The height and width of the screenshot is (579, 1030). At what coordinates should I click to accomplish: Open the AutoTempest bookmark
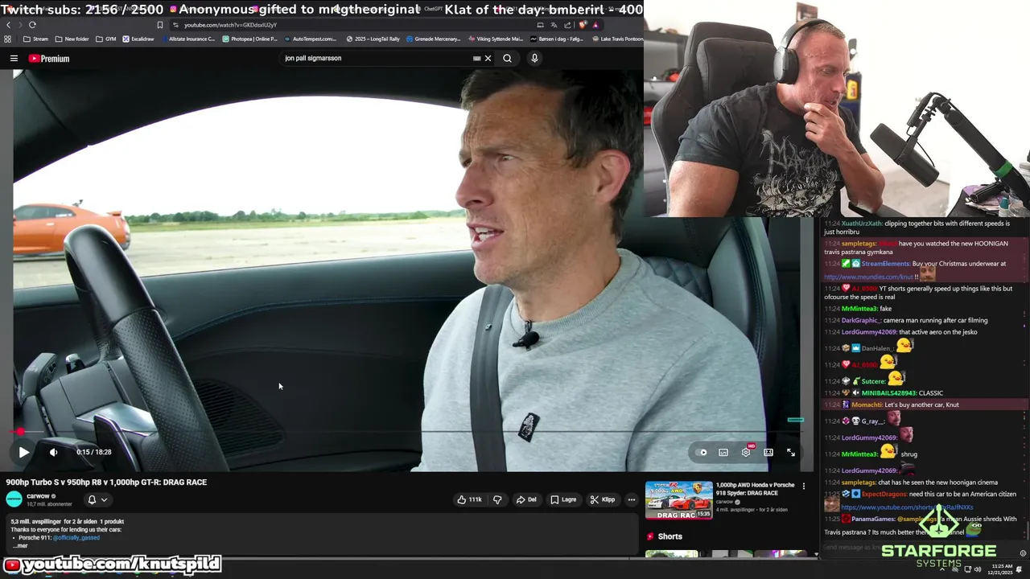[311, 39]
